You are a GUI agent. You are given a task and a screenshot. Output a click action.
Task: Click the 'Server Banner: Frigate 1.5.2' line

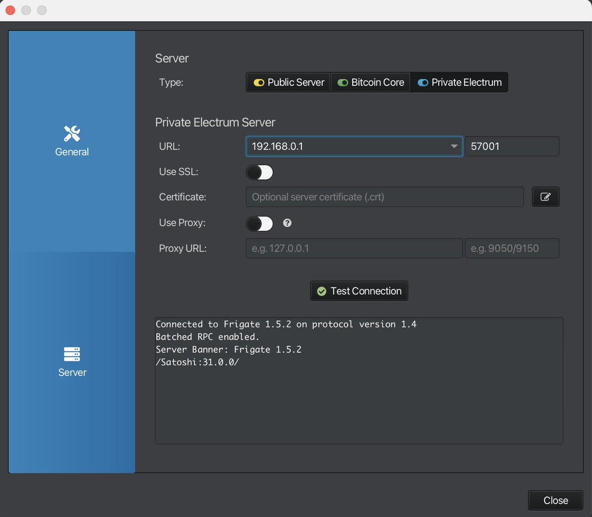point(228,349)
